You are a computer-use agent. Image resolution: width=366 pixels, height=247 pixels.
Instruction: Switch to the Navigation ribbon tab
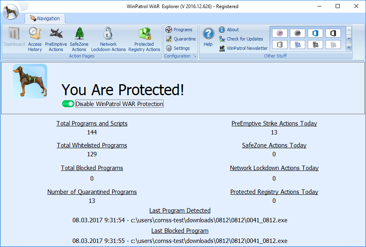click(x=45, y=18)
